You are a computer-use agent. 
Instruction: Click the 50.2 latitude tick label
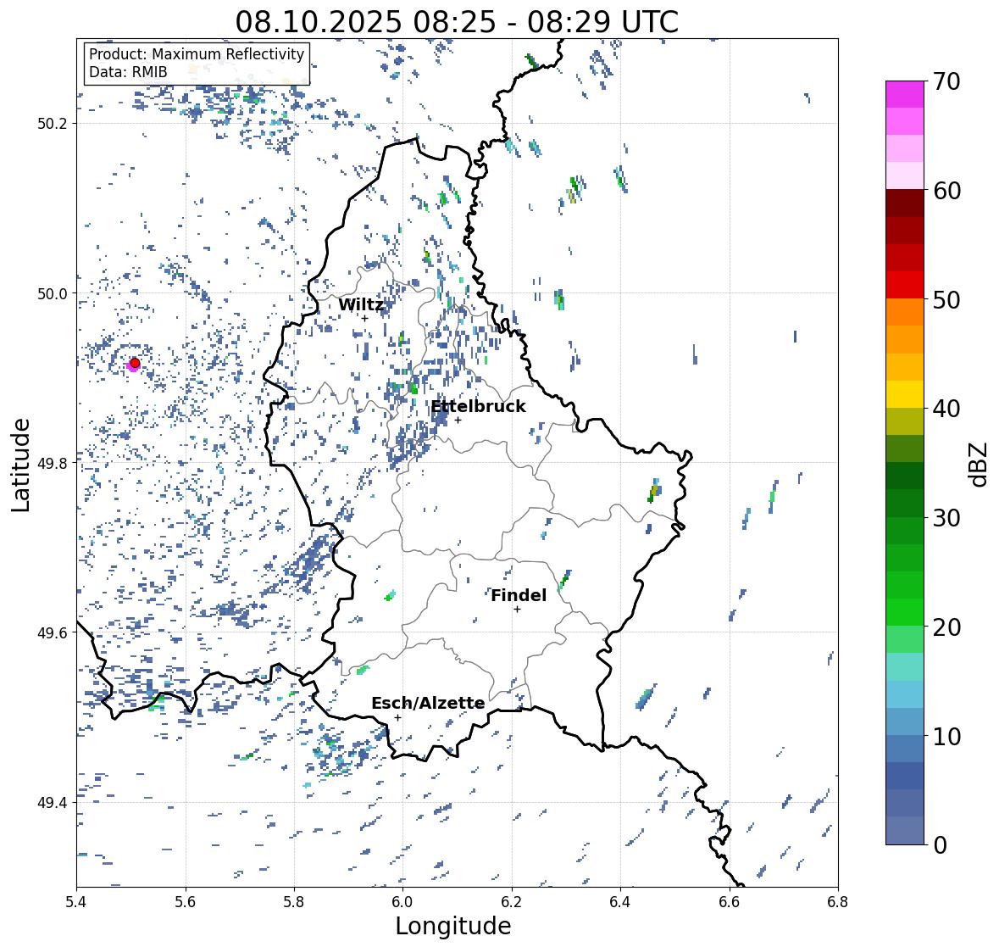tap(53, 124)
